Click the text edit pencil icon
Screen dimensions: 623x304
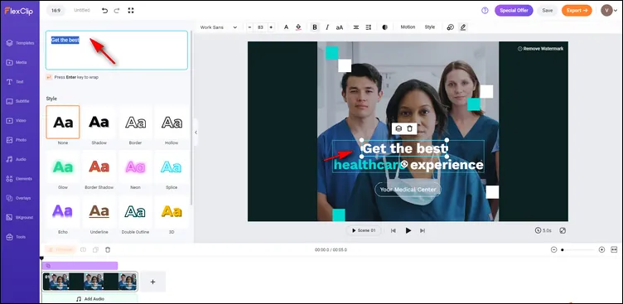462,27
